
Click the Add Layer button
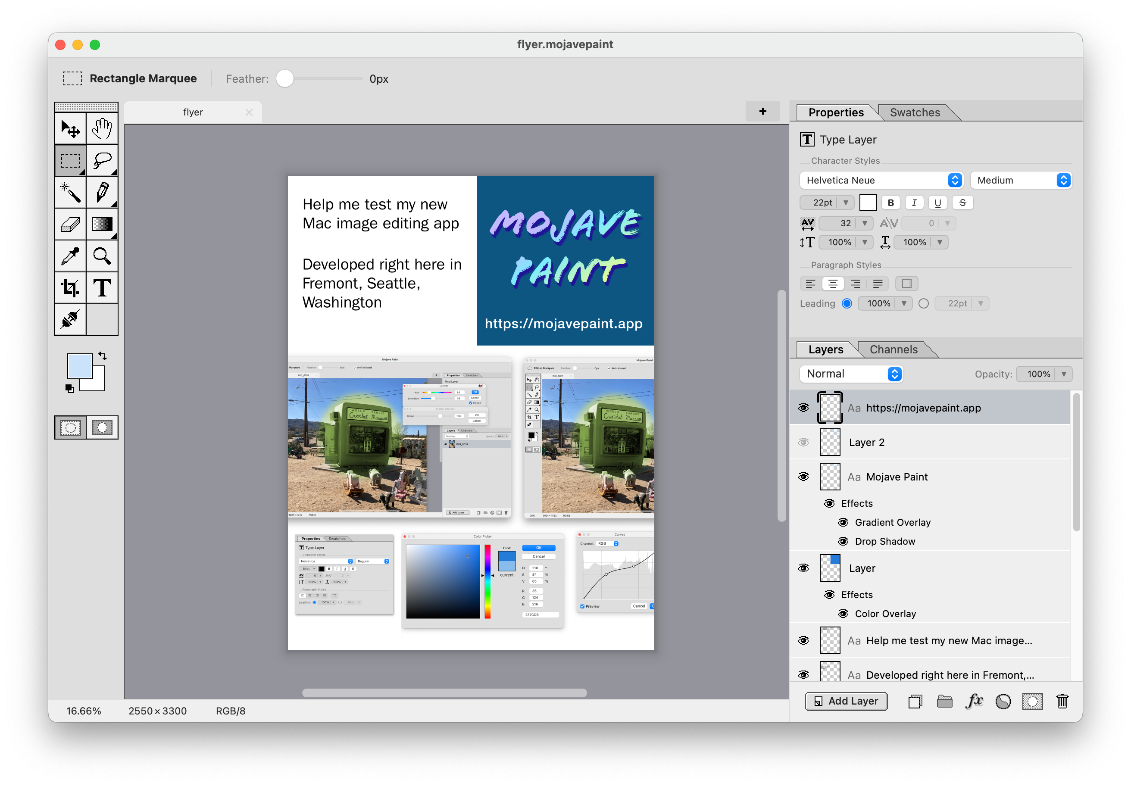coord(846,701)
